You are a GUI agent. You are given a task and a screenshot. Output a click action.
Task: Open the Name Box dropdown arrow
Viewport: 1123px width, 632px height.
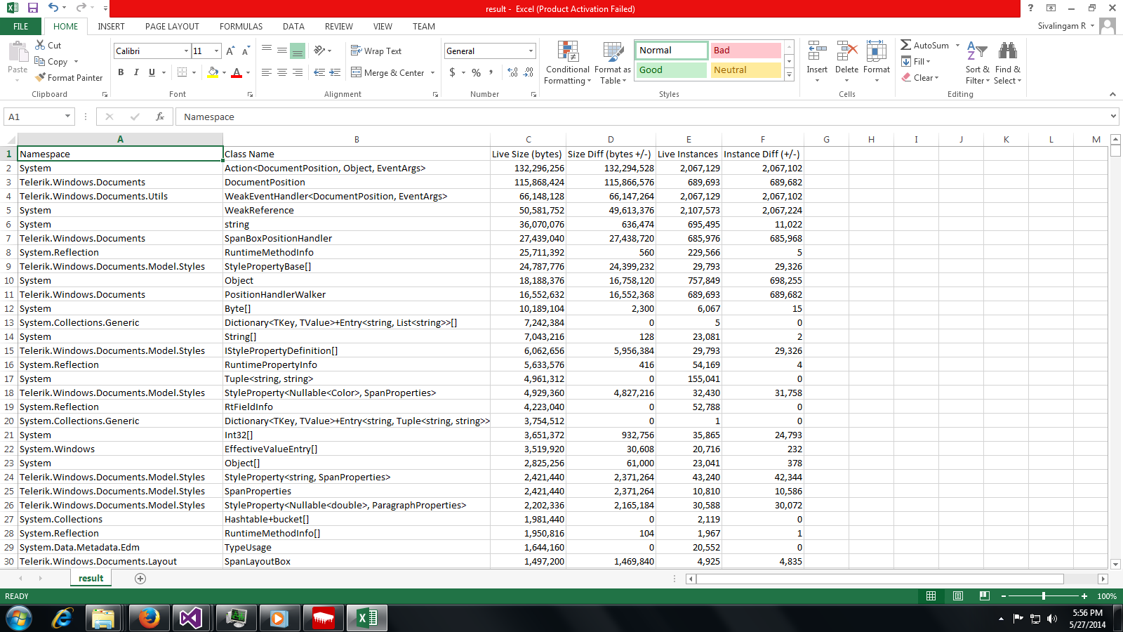[67, 117]
